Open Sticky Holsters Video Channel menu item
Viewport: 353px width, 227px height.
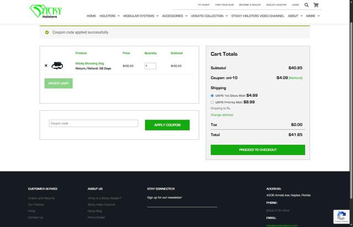pos(258,16)
